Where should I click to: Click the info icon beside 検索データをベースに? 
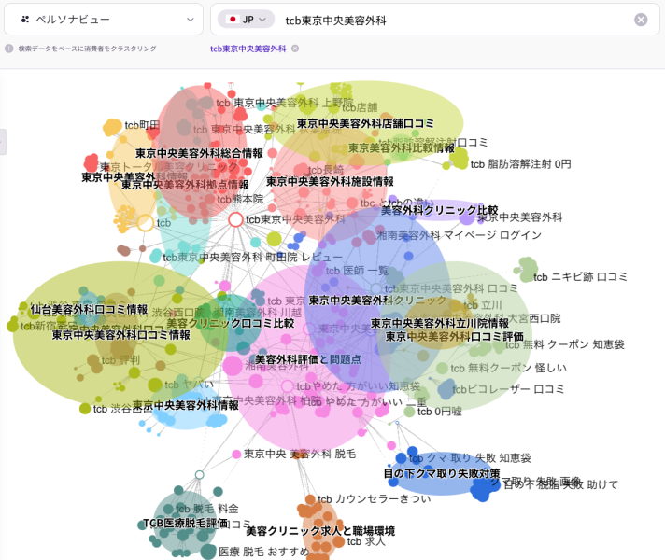9,49
